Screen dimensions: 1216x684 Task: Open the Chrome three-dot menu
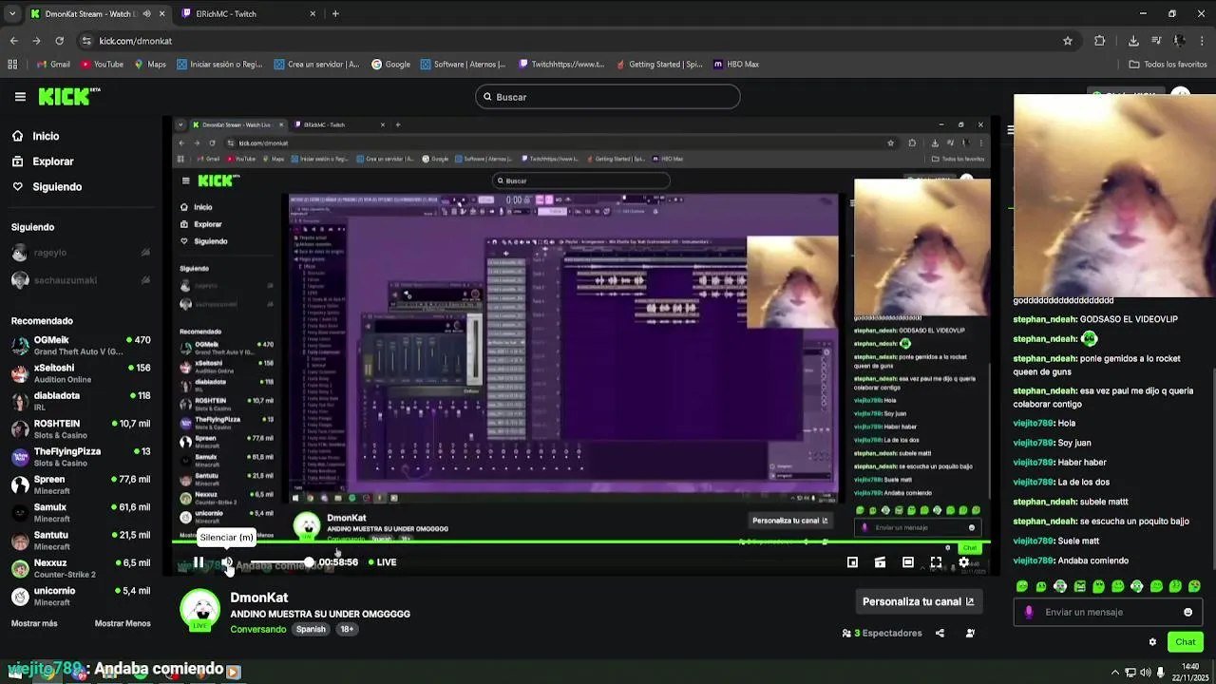[1203, 41]
